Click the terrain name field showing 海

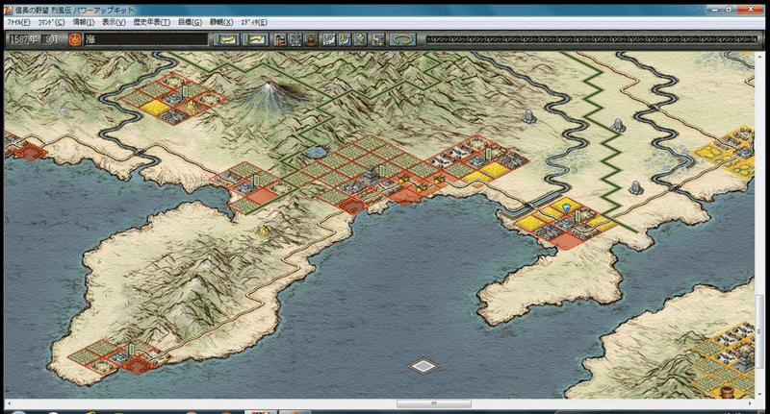[146, 39]
